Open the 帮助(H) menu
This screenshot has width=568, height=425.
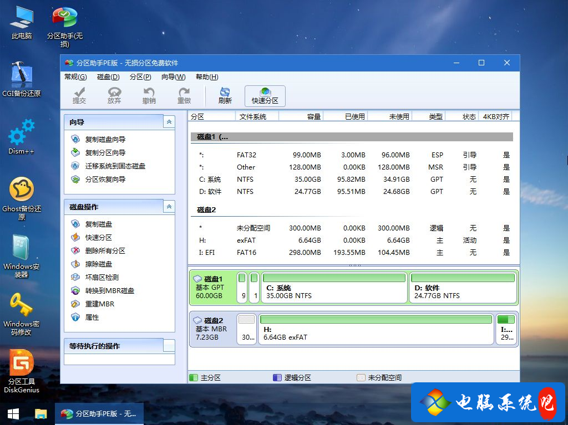(206, 77)
